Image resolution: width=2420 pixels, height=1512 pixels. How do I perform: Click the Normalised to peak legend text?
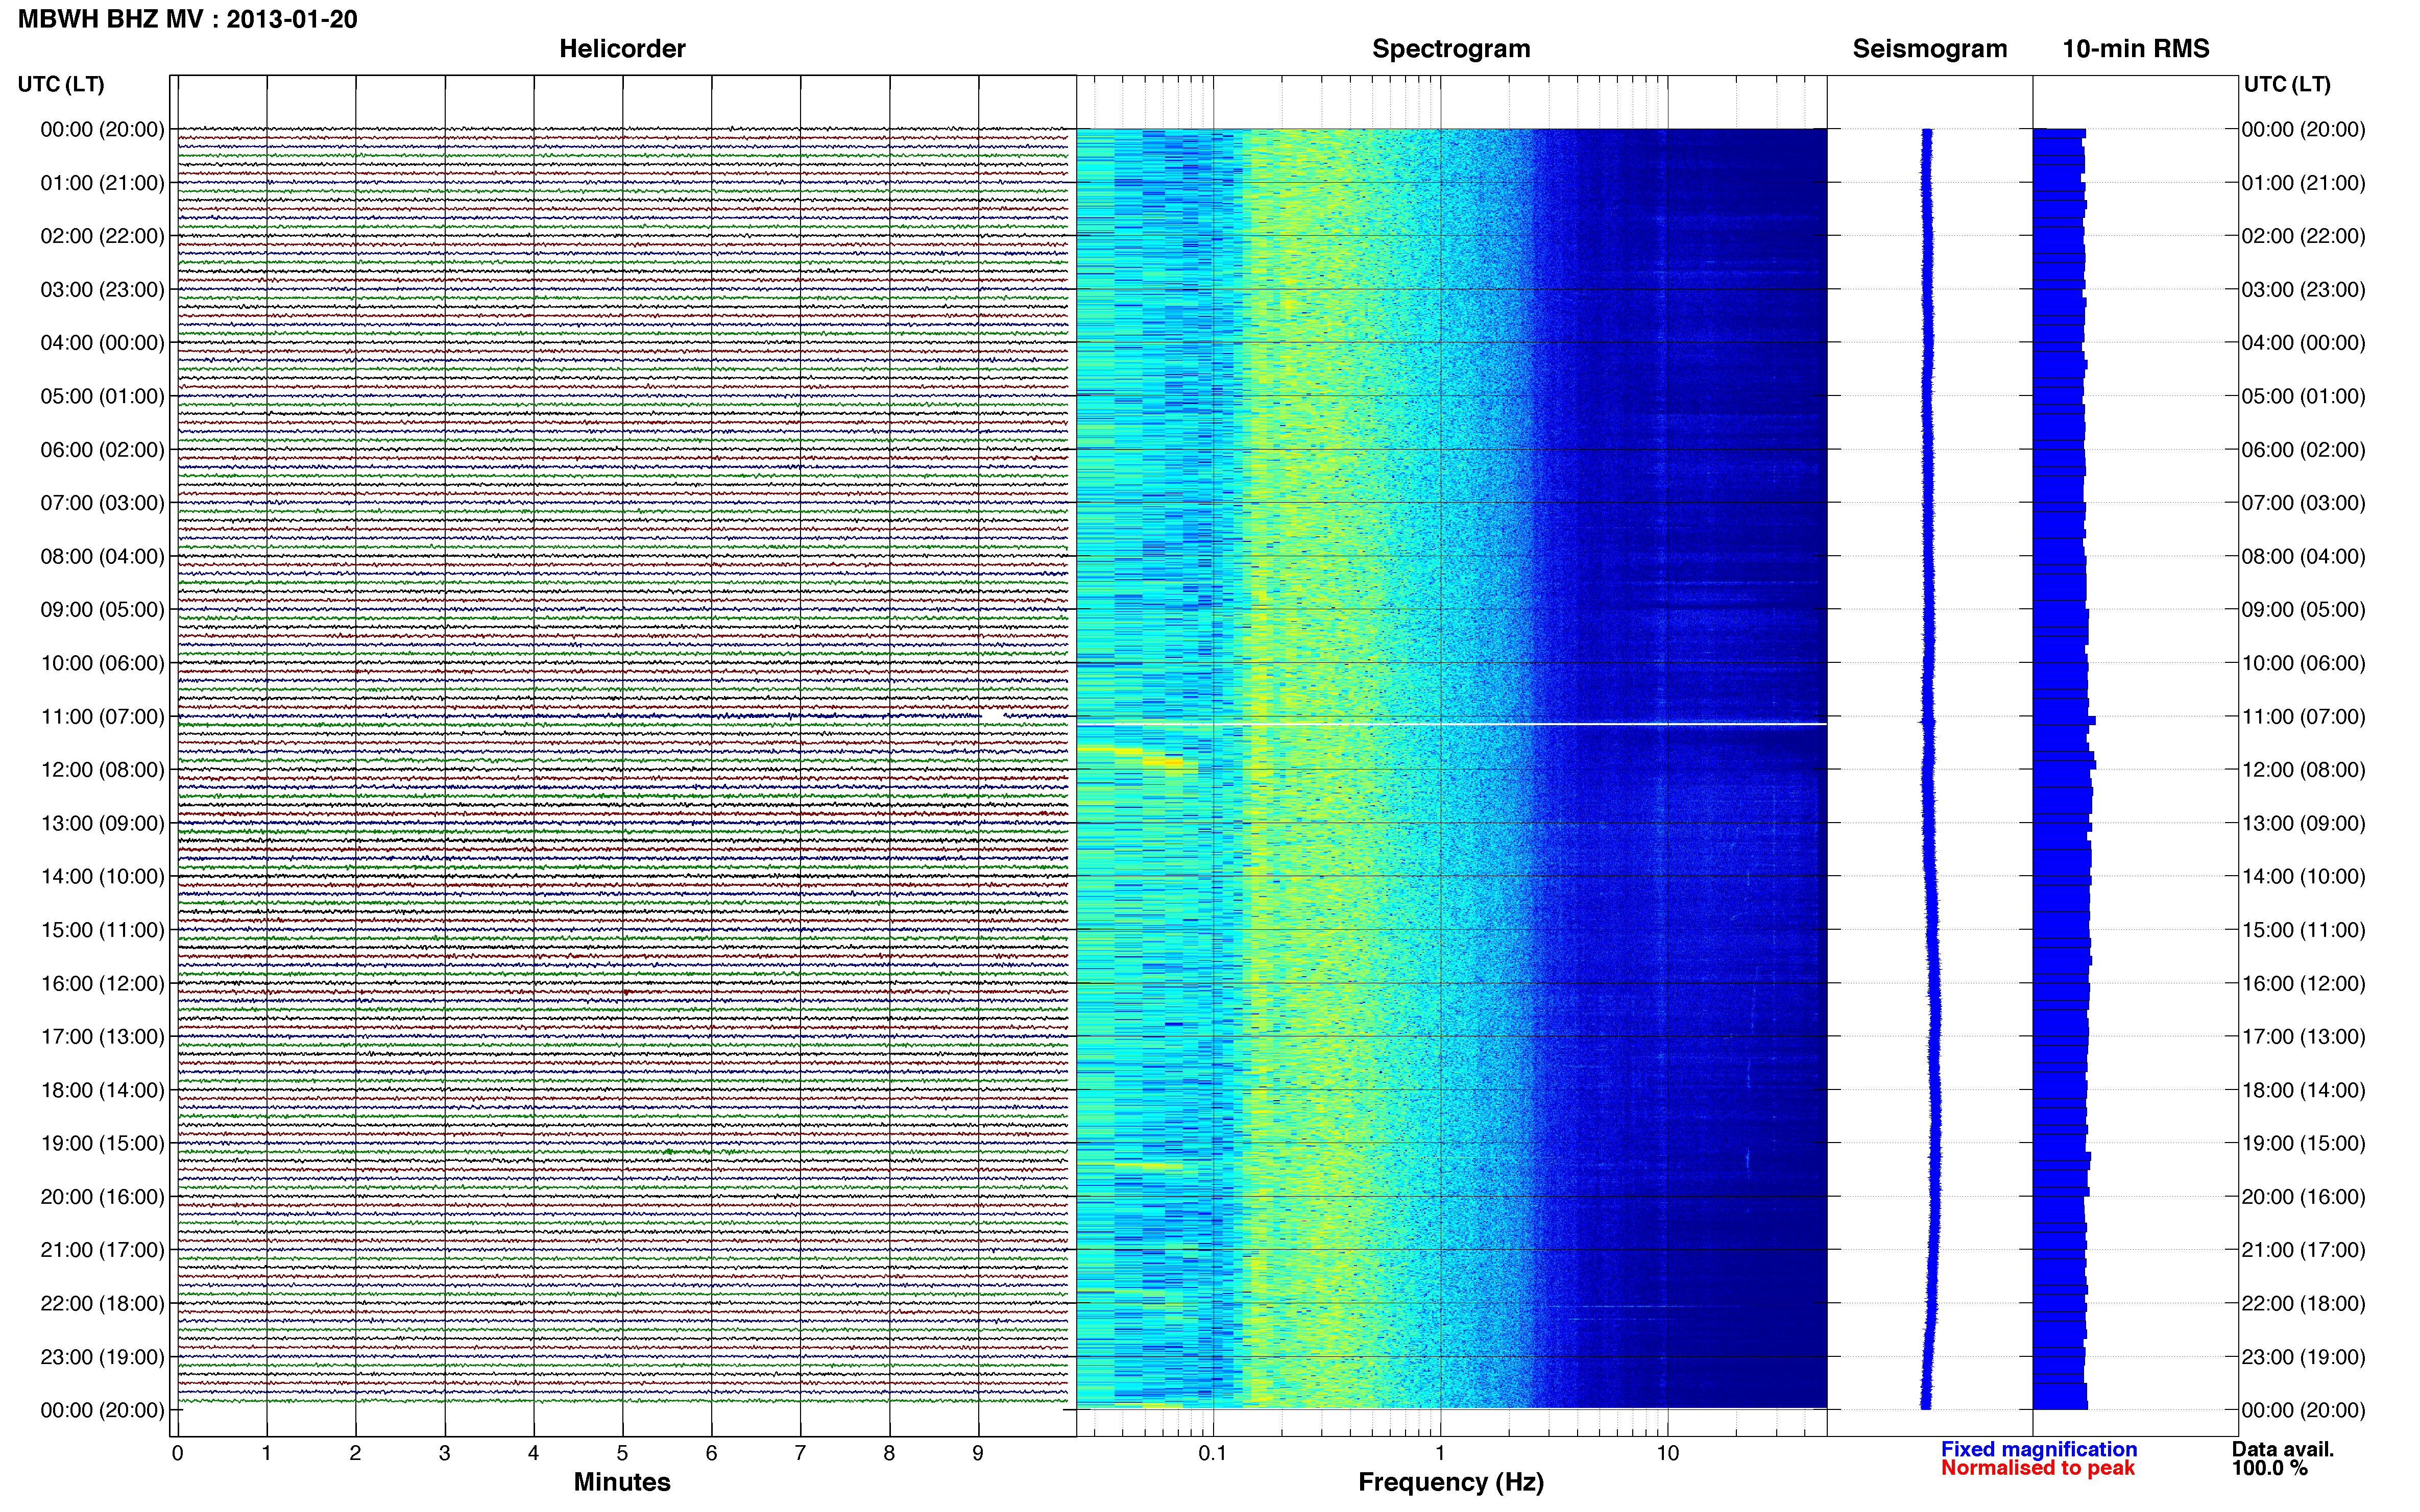point(2038,1468)
